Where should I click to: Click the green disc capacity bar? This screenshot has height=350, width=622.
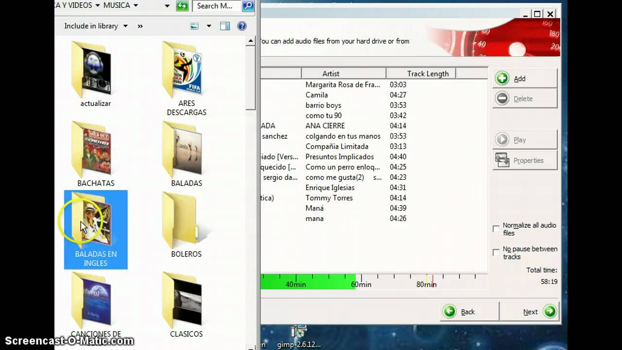point(308,281)
